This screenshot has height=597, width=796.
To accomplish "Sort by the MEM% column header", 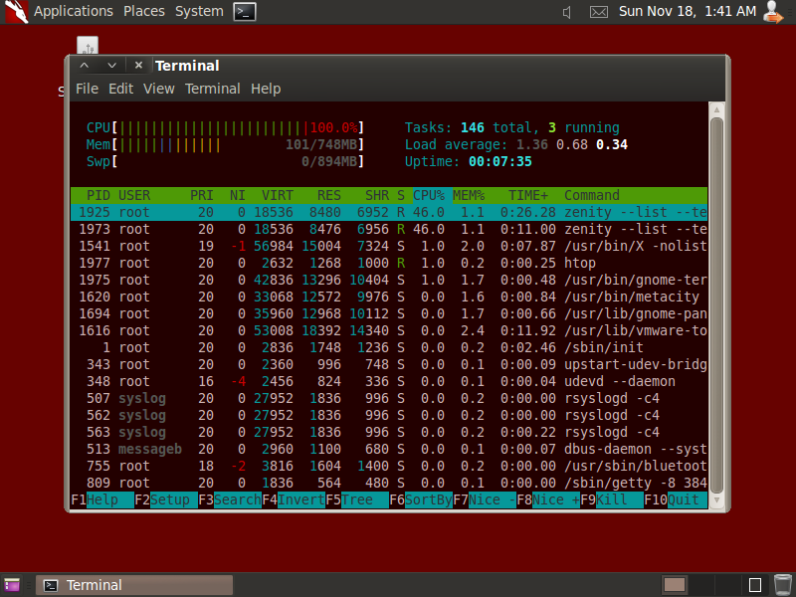I will pos(469,195).
